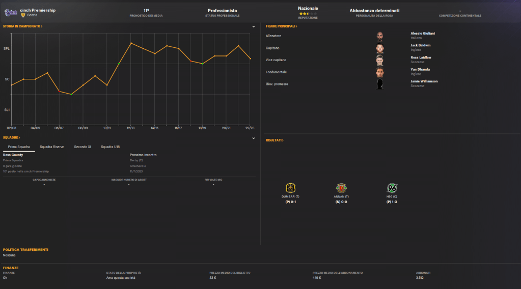
Task: Open manager Alessio Giuliani's portrait
Action: [379, 36]
